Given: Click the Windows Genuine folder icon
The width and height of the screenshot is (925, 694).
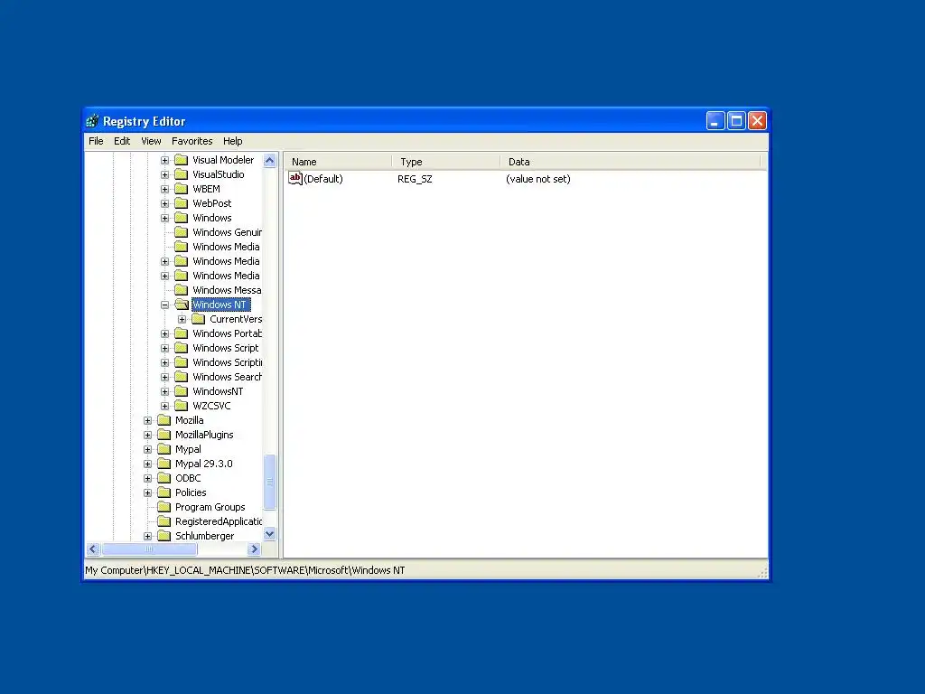Looking at the screenshot, I should 181,232.
